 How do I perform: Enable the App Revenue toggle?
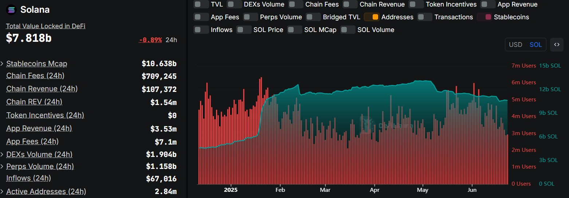pyautogui.click(x=488, y=4)
